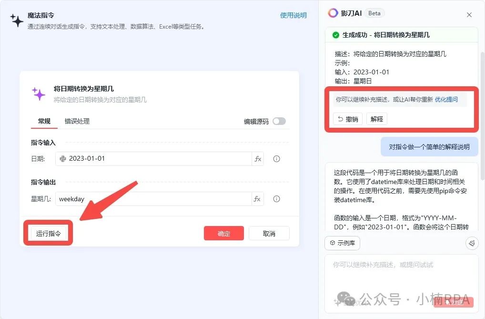Screen dimensions: 485x319
Task: Open the fx expression editor for the 日期 field
Action: click(258, 158)
